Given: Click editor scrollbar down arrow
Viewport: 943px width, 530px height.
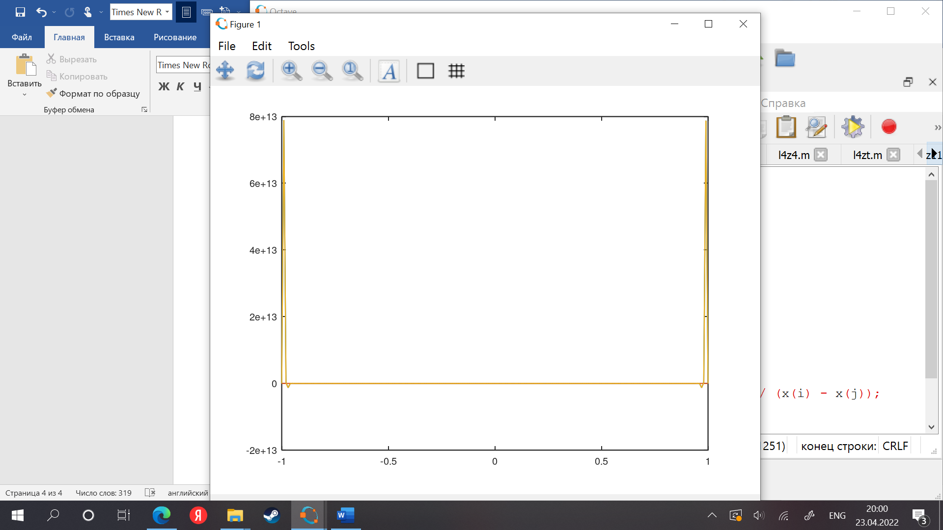Looking at the screenshot, I should [x=931, y=427].
